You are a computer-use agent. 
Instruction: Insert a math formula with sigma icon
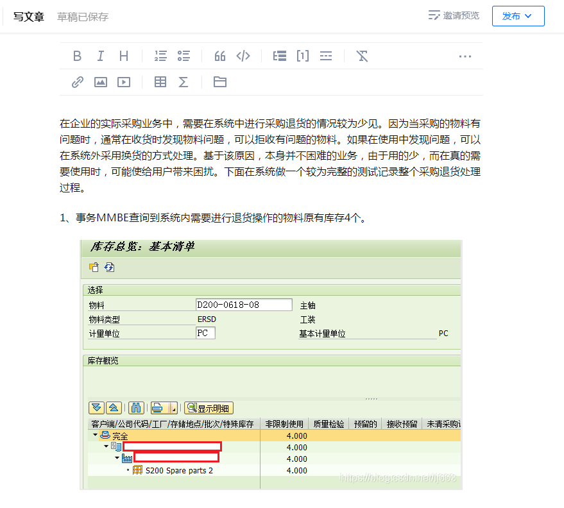(x=184, y=82)
